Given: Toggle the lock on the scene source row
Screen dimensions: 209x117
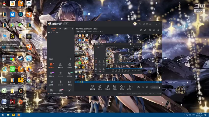Looking at the screenshot, I should (x=51, y=32).
